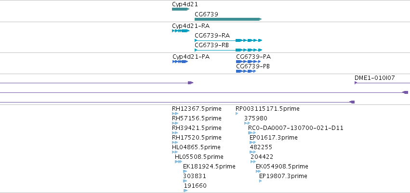410x193 pixels.
Task: Select the CG6739-RB transcript glyph
Action: [228, 50]
